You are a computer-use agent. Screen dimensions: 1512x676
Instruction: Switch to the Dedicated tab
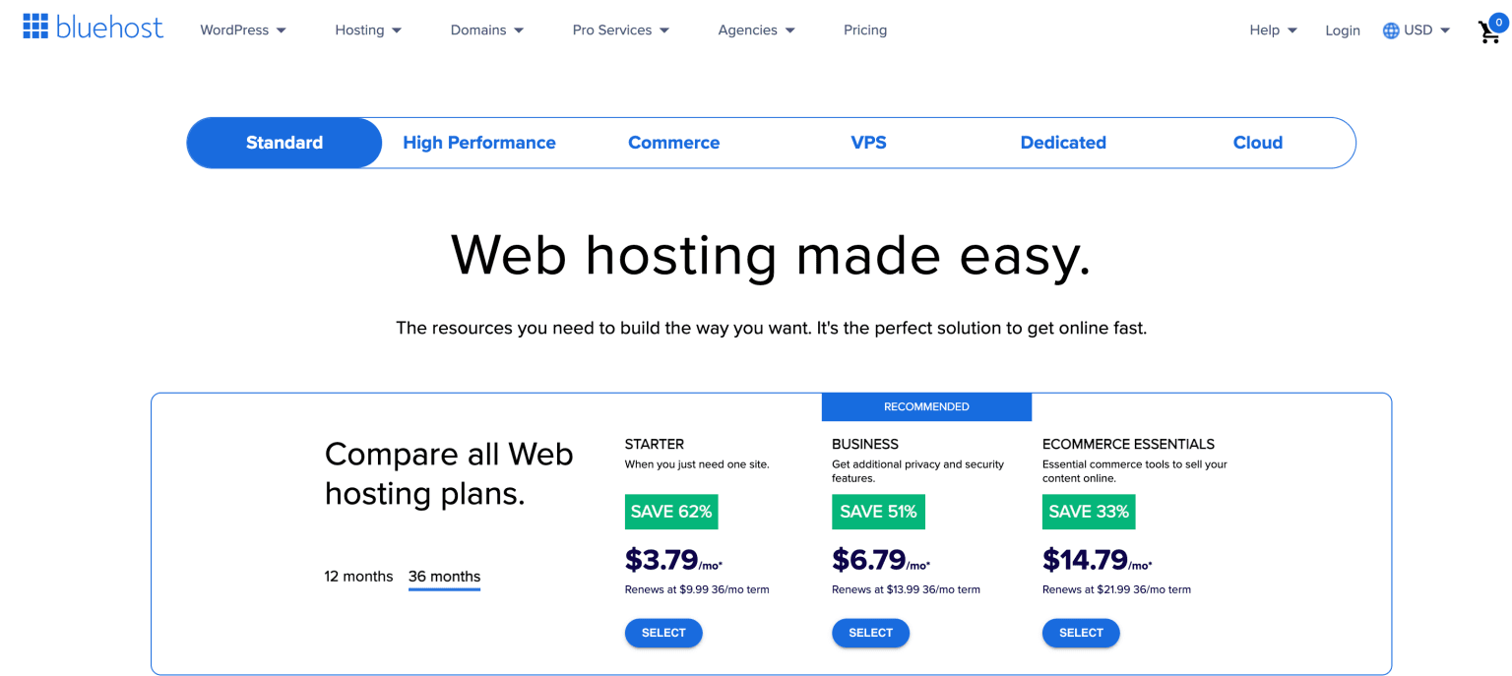click(1063, 143)
